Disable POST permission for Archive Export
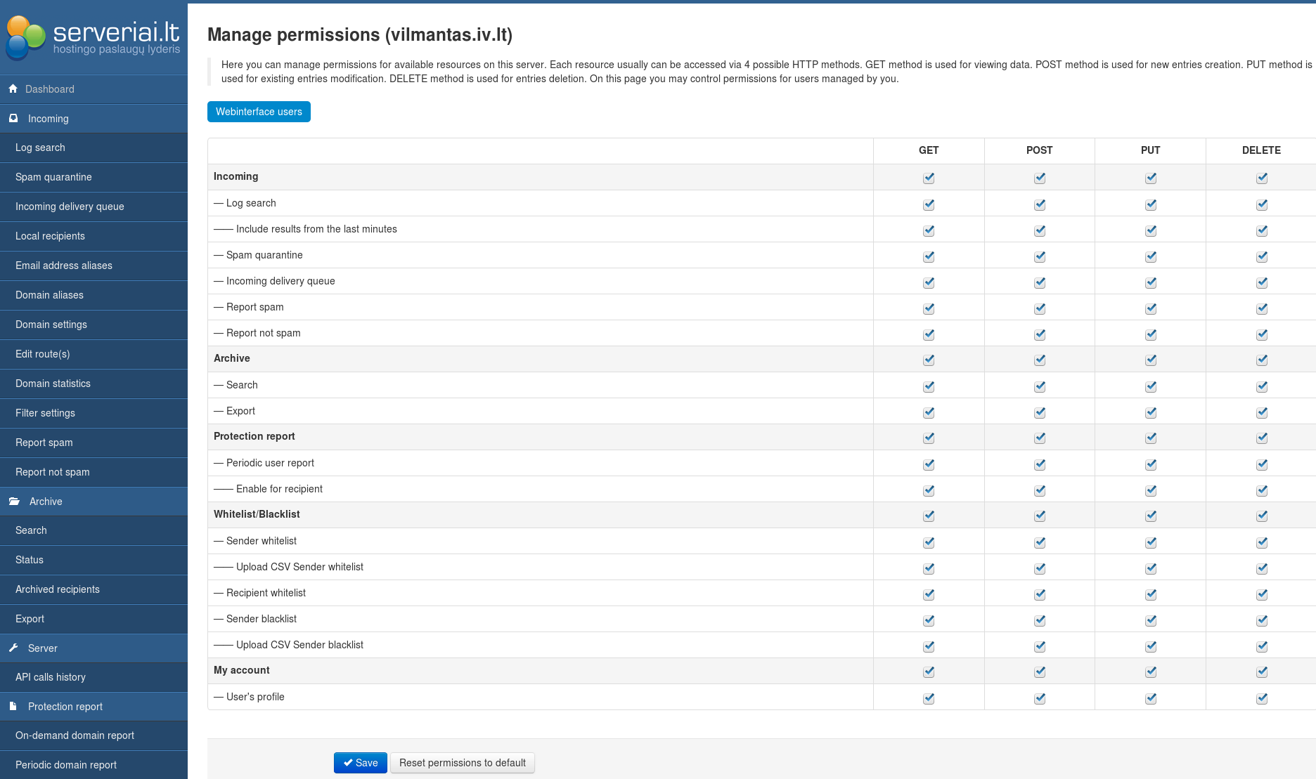Image resolution: width=1316 pixels, height=779 pixels. [1040, 412]
